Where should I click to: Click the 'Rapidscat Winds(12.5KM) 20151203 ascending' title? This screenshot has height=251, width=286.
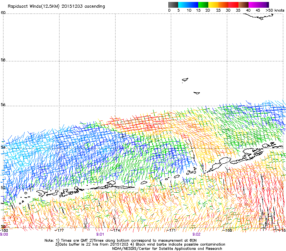pos(56,7)
